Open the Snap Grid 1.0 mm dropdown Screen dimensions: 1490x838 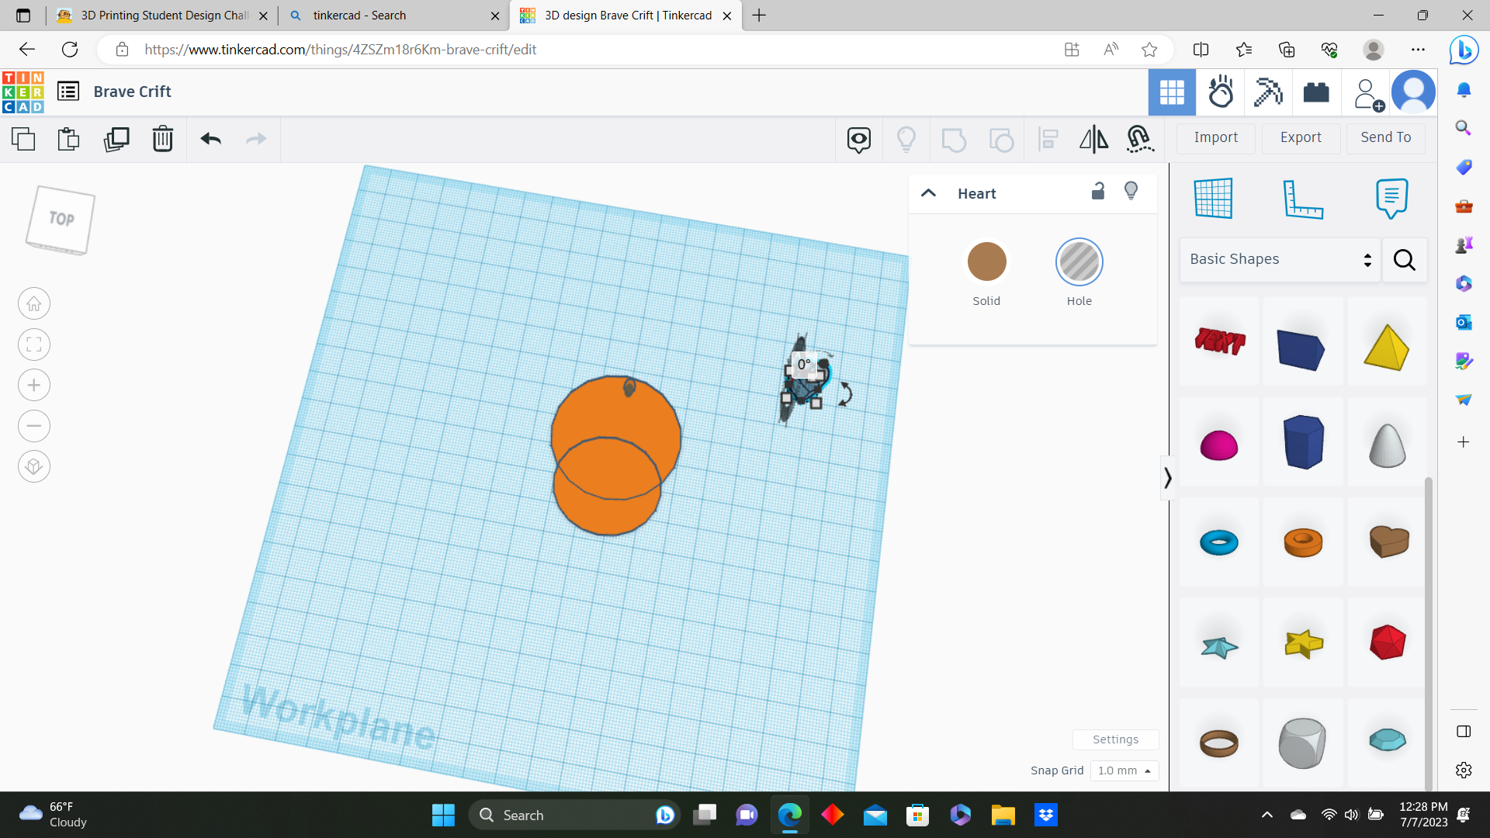[x=1124, y=770]
